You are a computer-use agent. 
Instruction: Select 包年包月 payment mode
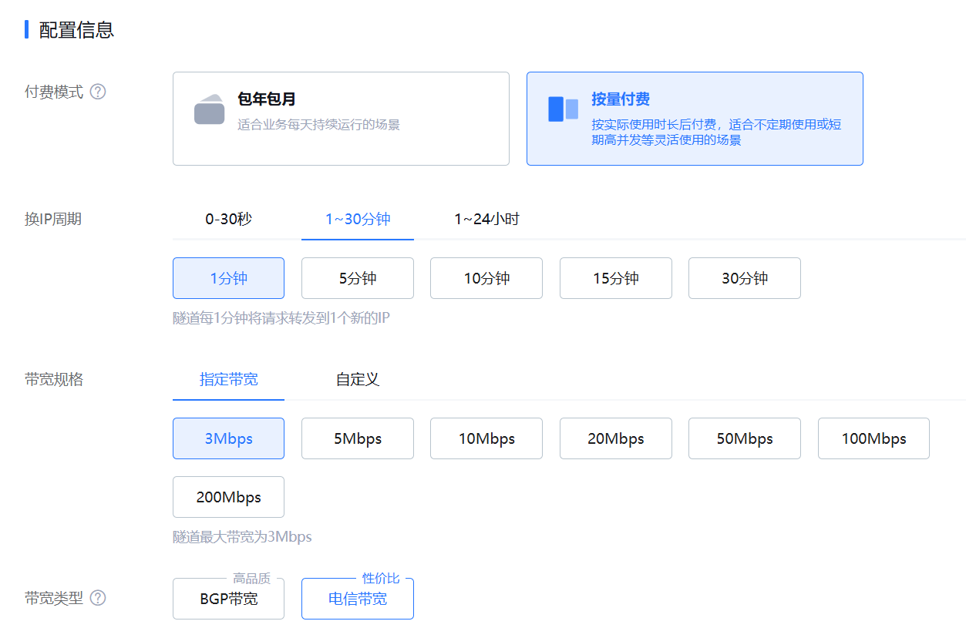click(341, 119)
